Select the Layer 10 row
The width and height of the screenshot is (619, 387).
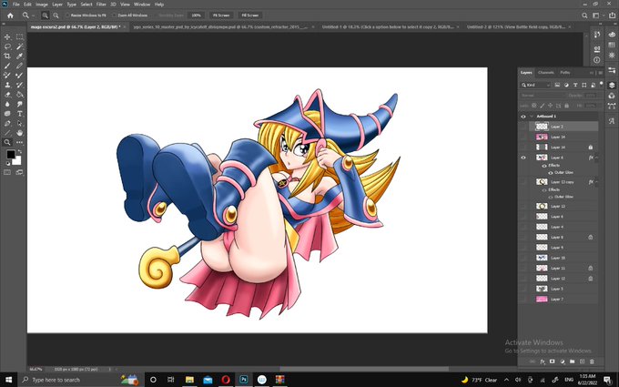559,258
